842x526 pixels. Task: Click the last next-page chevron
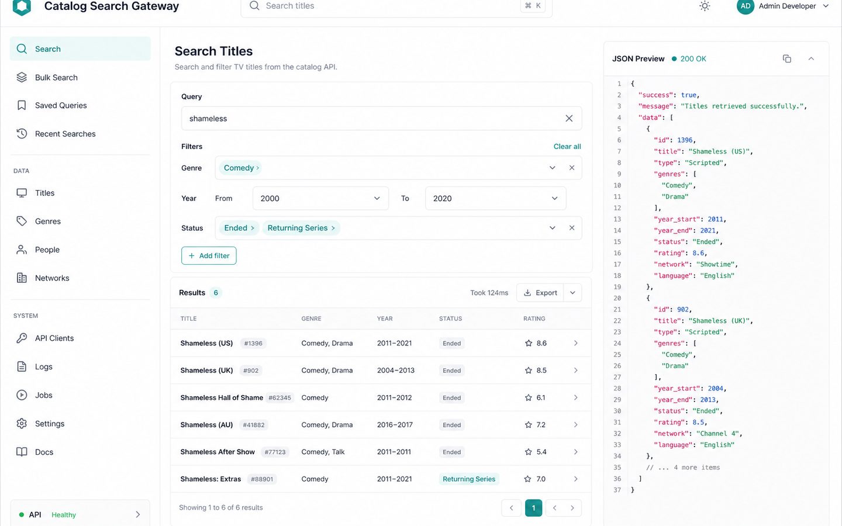tap(572, 508)
